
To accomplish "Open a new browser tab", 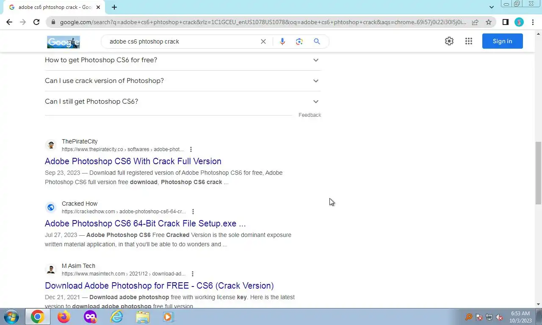I will coord(114,7).
